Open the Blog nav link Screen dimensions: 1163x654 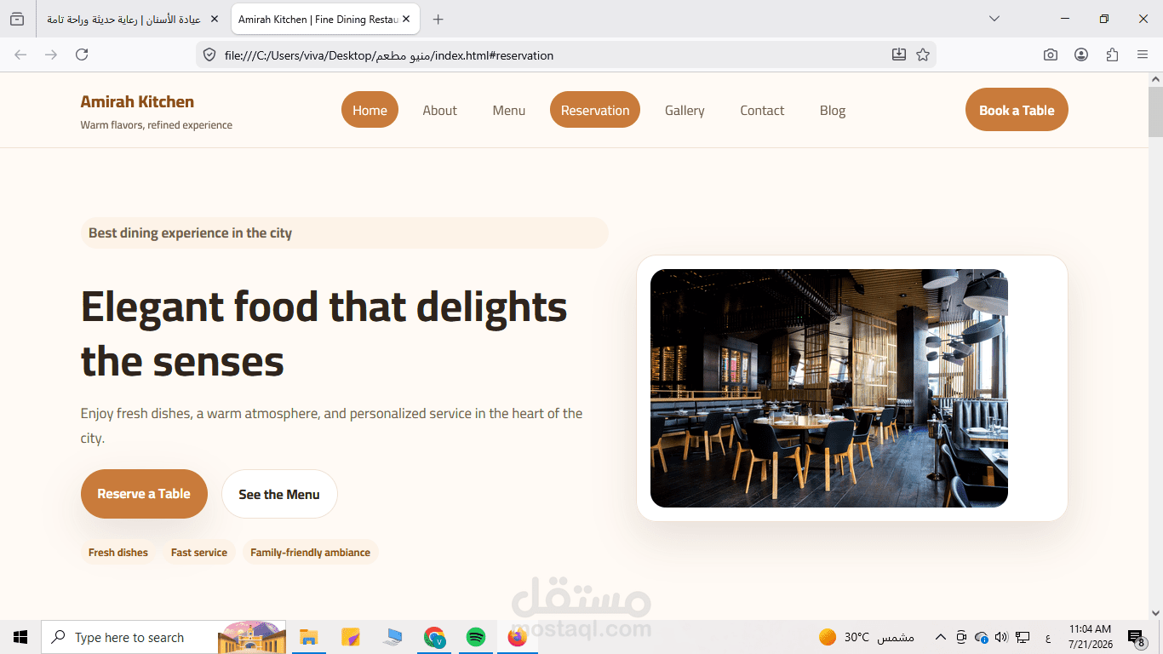click(833, 110)
